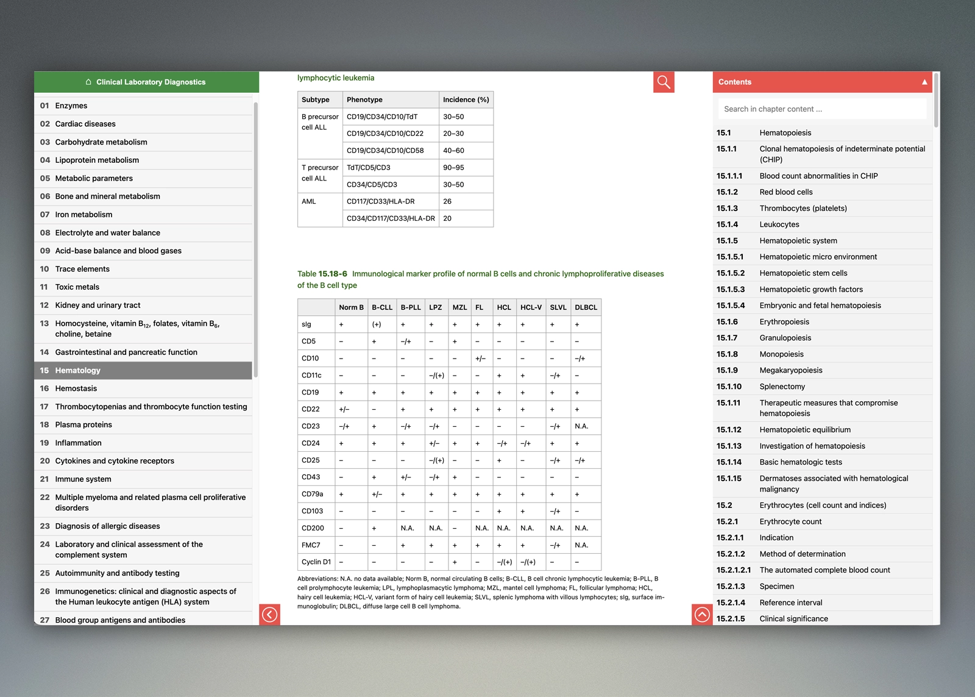Click the Contents panel scrollbar
This screenshot has height=697, width=975.
coord(936,101)
